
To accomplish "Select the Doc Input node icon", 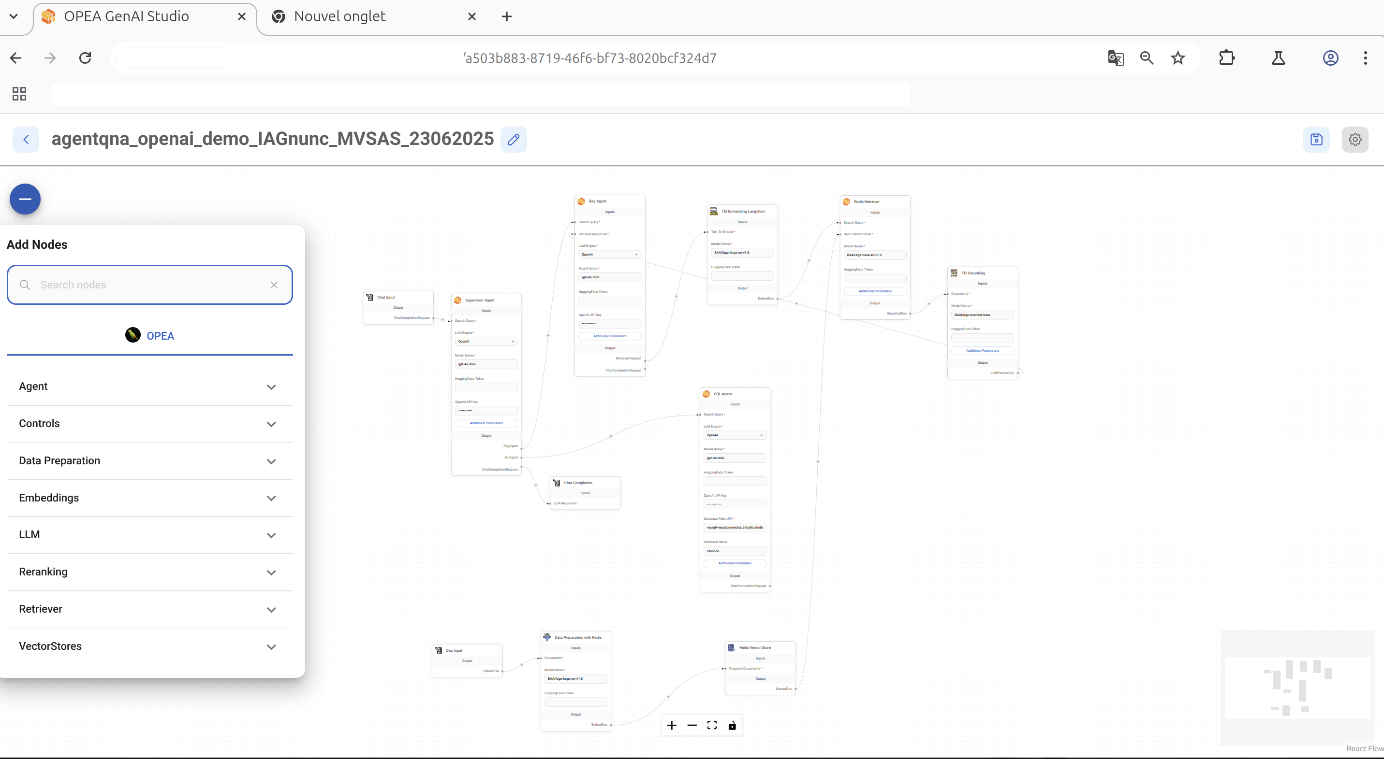I will (x=439, y=651).
